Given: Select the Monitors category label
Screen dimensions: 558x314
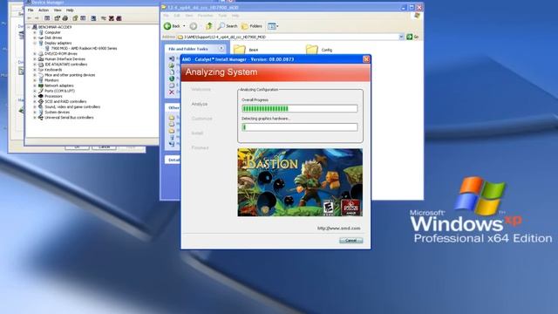Looking at the screenshot, I should pos(52,80).
